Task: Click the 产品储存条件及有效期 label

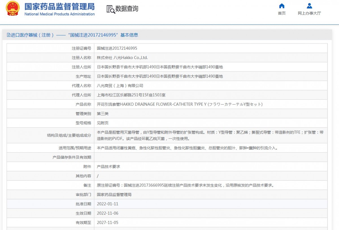Action: click(x=72, y=157)
